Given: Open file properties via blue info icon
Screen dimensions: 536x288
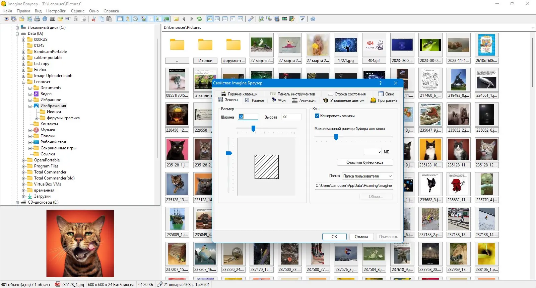Looking at the screenshot, I should coord(45,19).
